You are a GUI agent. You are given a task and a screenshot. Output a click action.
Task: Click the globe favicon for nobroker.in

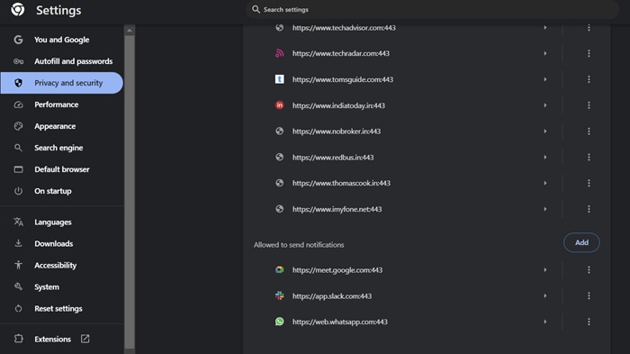[279, 132]
